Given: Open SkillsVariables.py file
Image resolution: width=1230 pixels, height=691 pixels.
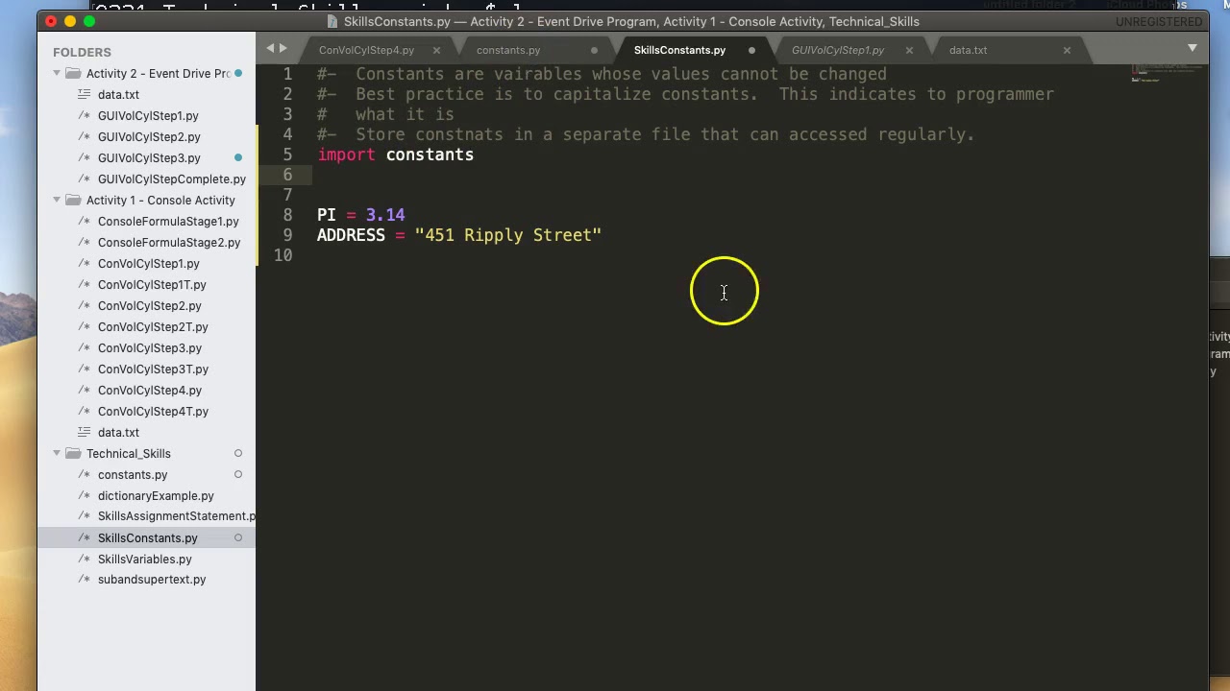Looking at the screenshot, I should coord(145,560).
